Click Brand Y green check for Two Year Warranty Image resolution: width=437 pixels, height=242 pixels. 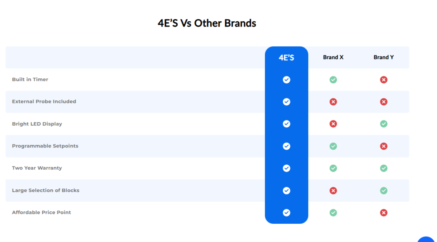pos(384,168)
